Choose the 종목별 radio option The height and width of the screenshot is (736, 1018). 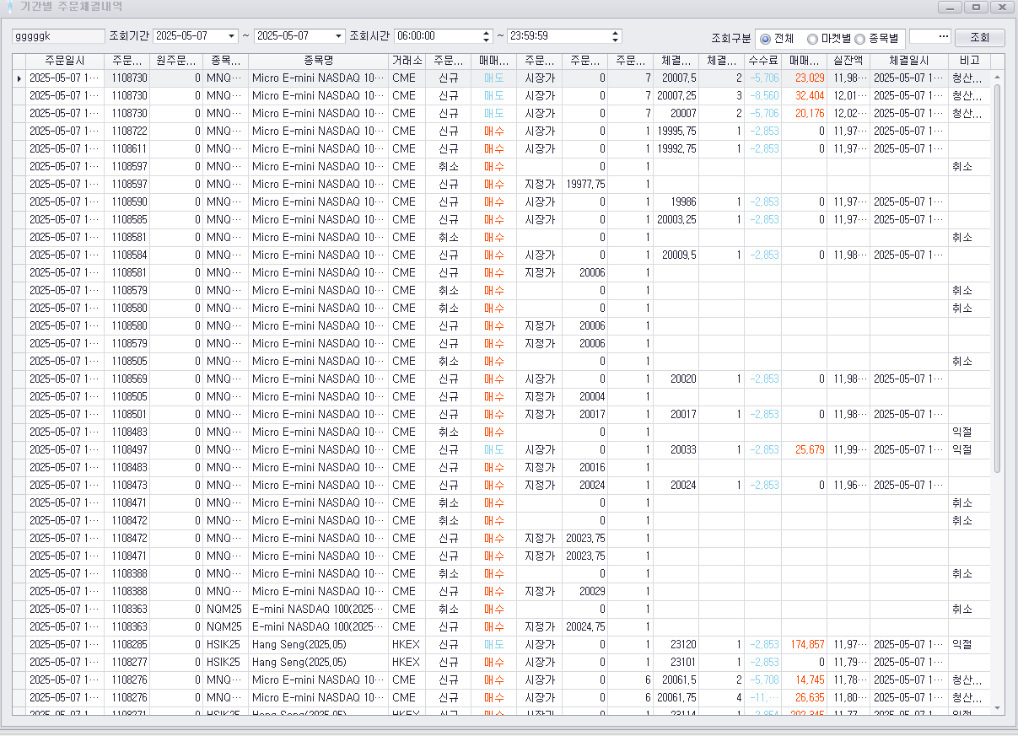[x=876, y=39]
